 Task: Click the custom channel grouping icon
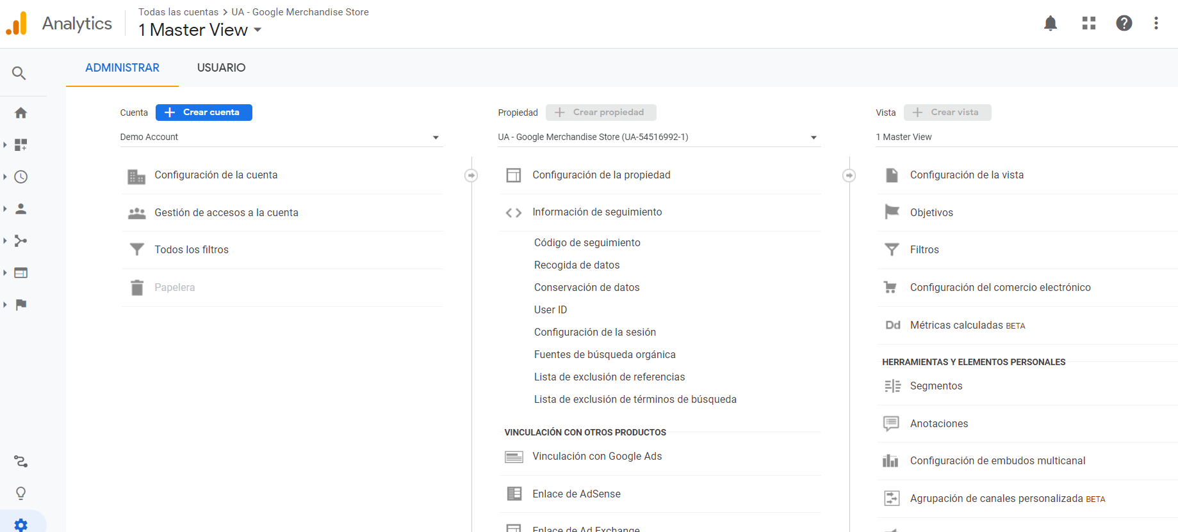pyautogui.click(x=892, y=498)
